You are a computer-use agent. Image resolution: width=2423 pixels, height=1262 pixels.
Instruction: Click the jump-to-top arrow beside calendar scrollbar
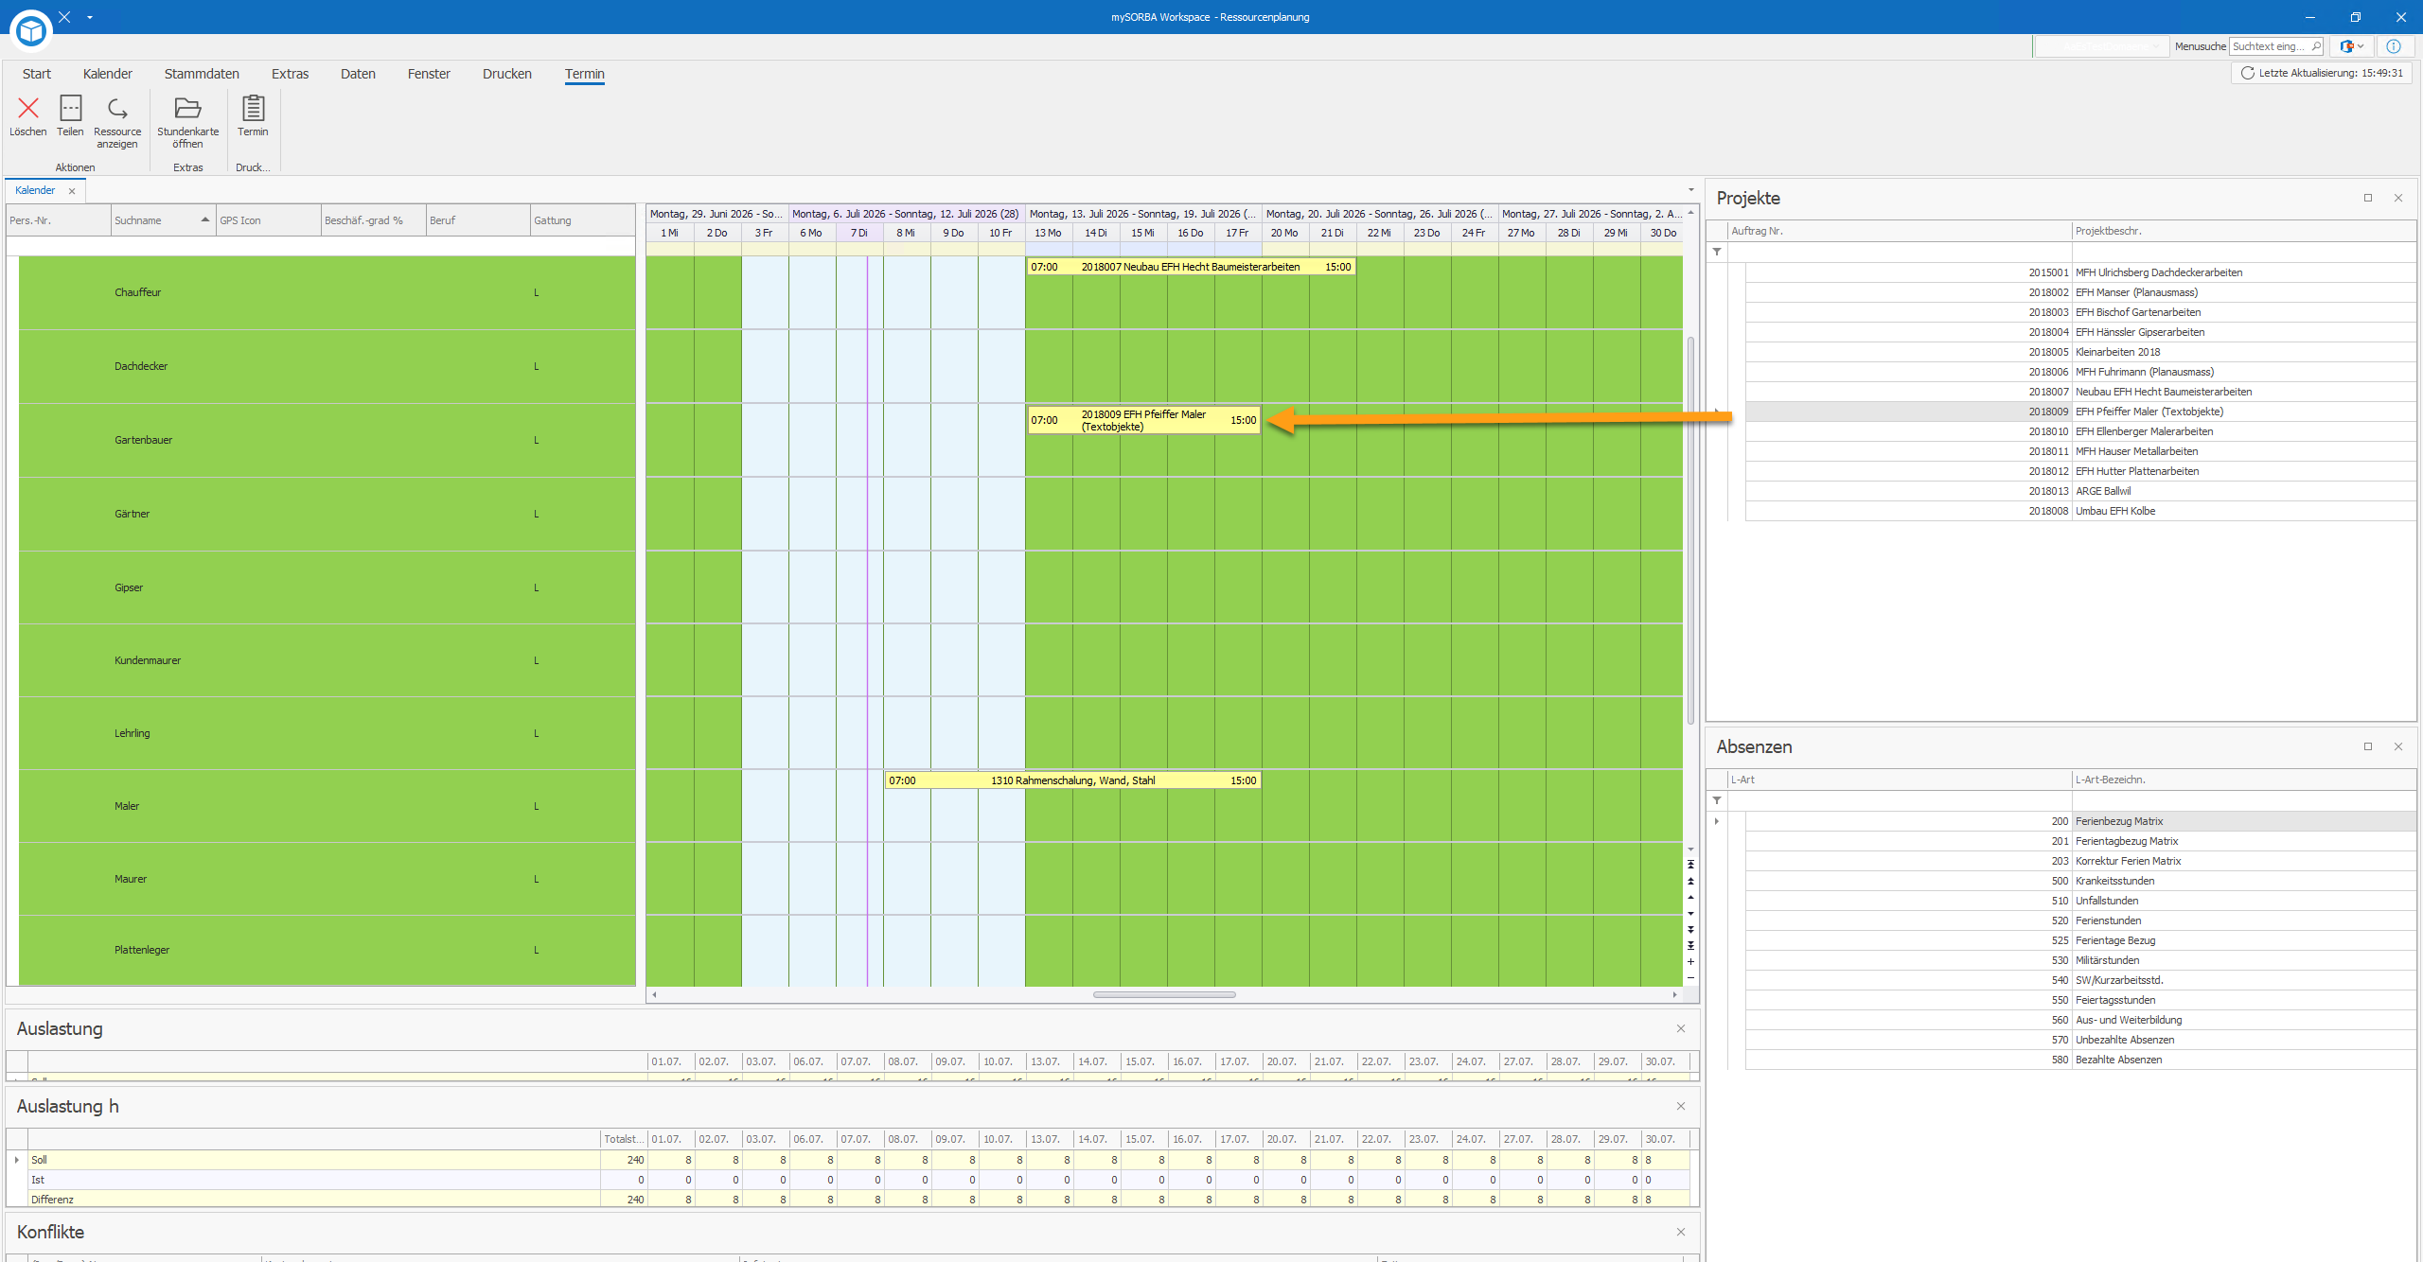[1690, 865]
